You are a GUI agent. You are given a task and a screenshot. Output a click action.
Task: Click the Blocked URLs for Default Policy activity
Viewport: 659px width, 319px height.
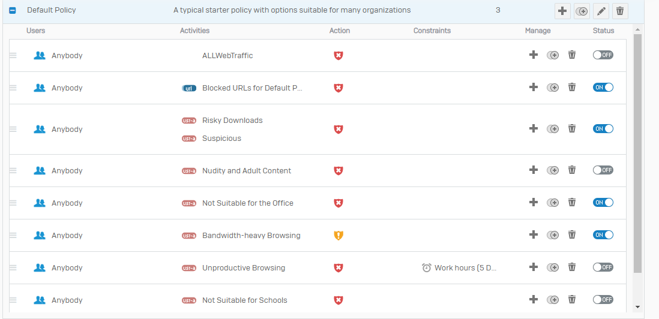[x=252, y=88]
